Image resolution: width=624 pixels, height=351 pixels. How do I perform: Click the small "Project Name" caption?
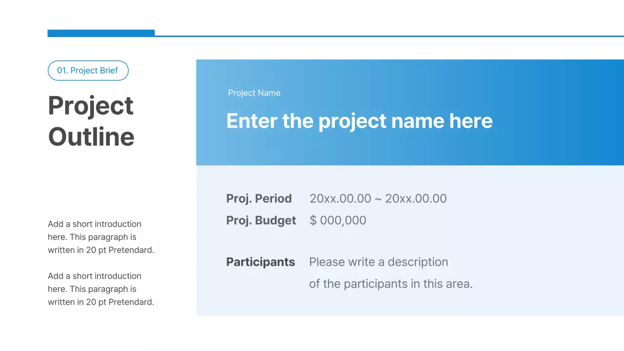[254, 93]
